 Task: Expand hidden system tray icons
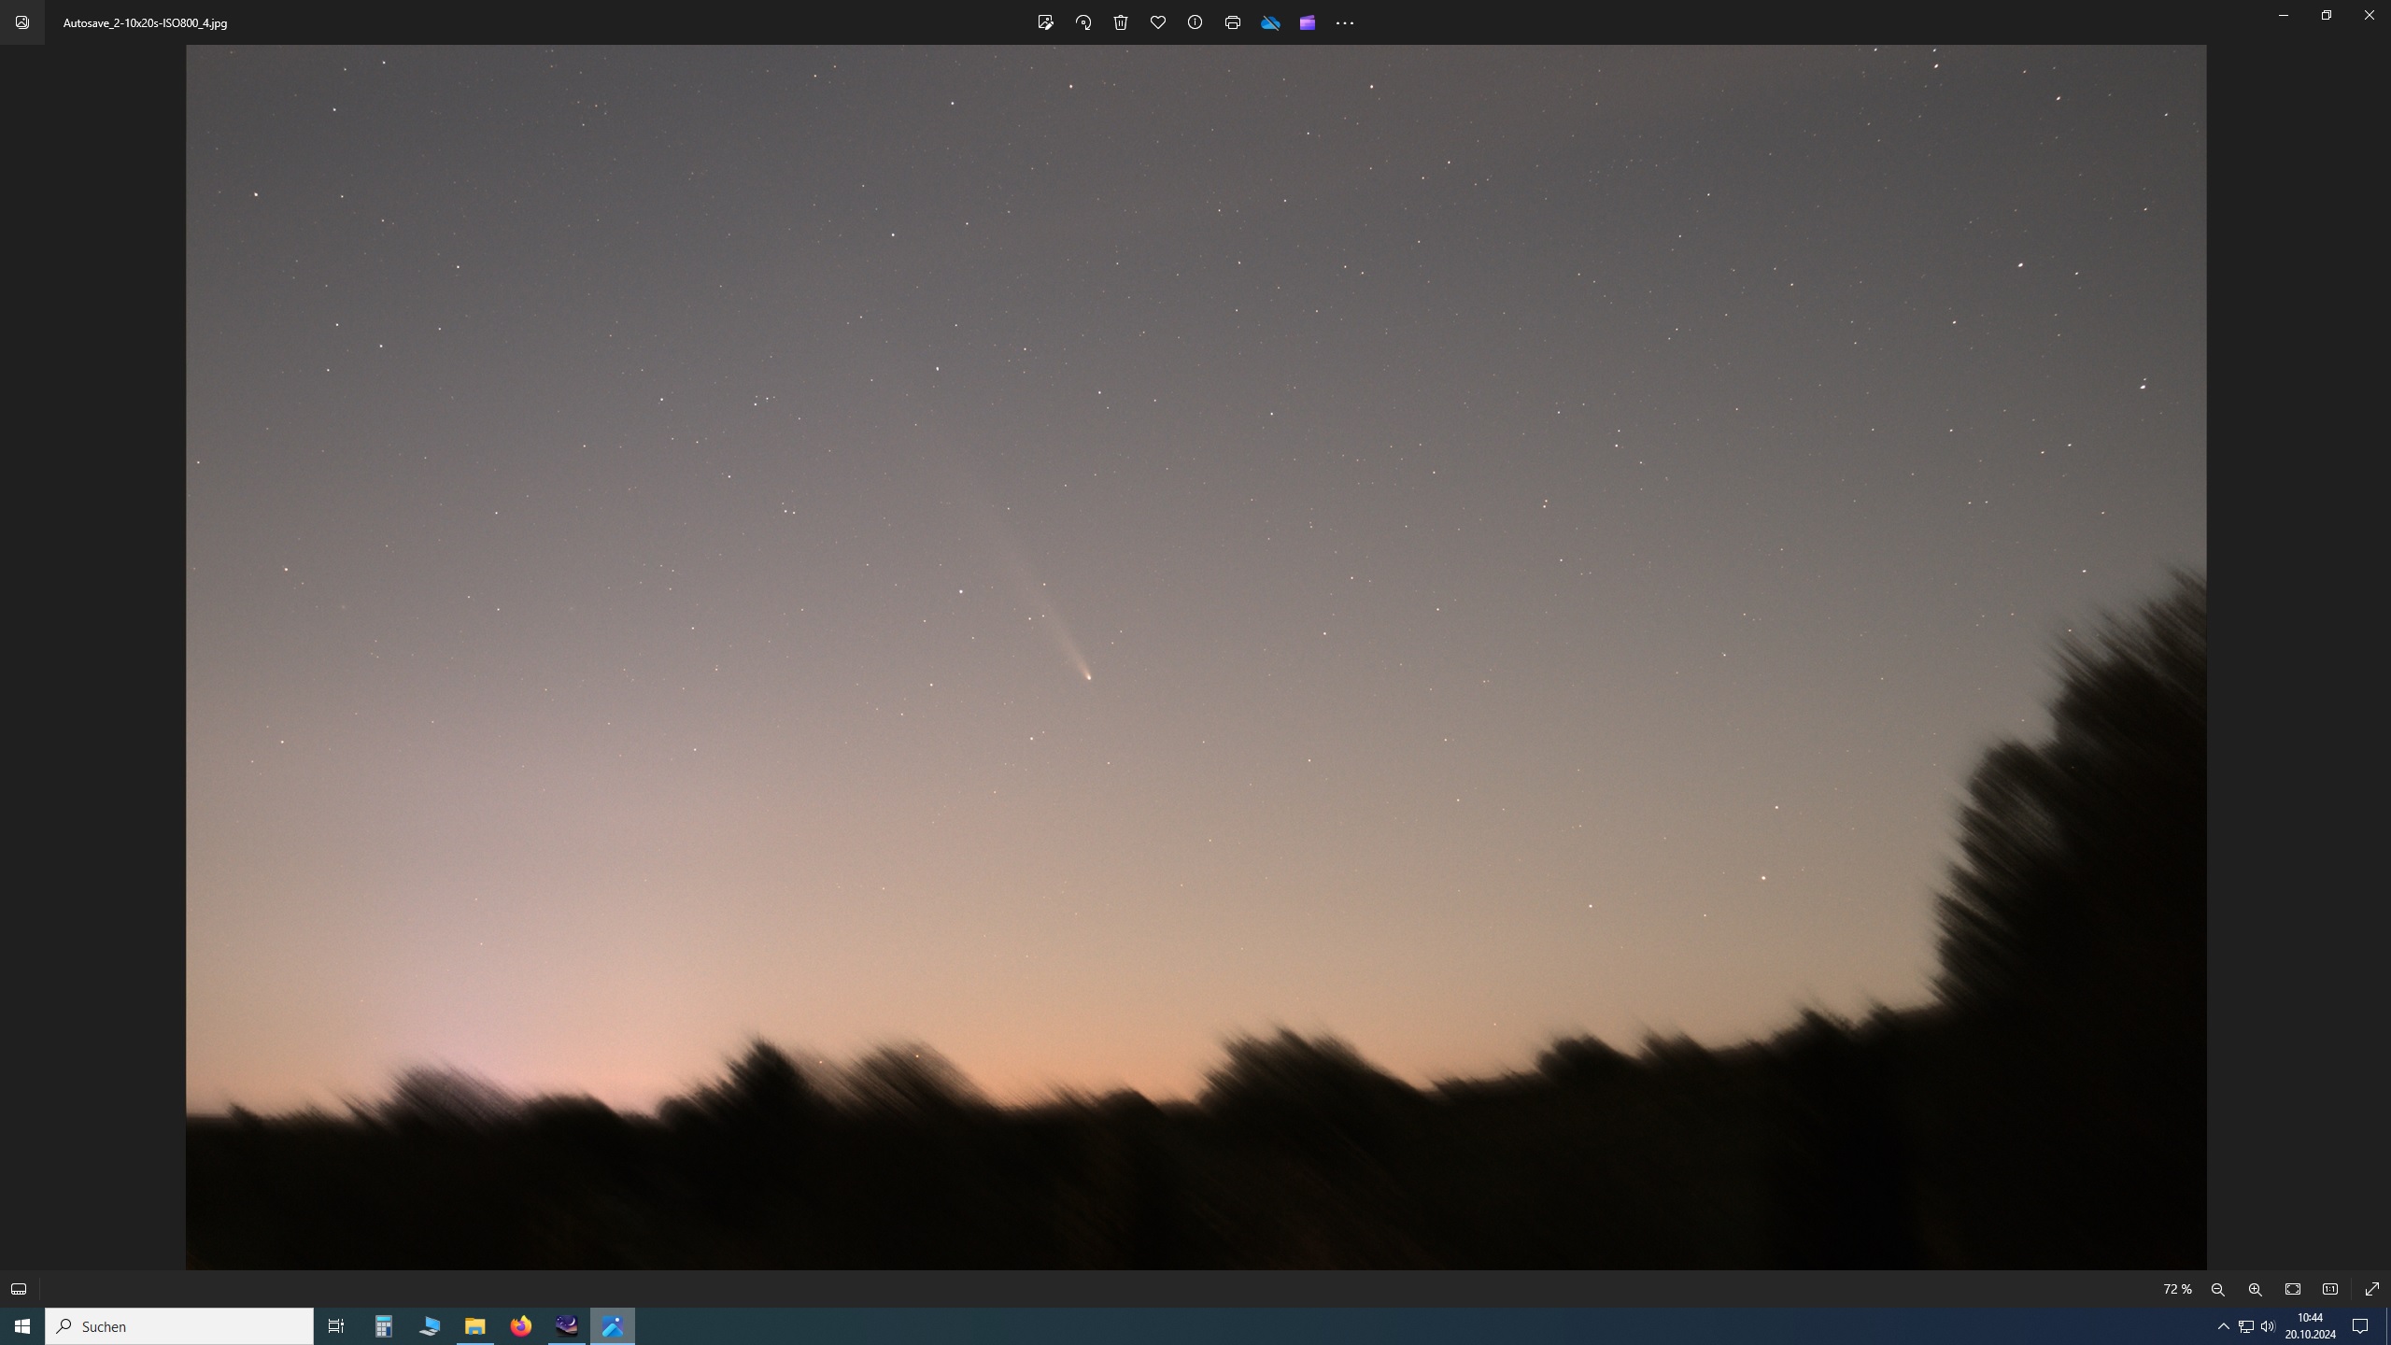(2224, 1326)
